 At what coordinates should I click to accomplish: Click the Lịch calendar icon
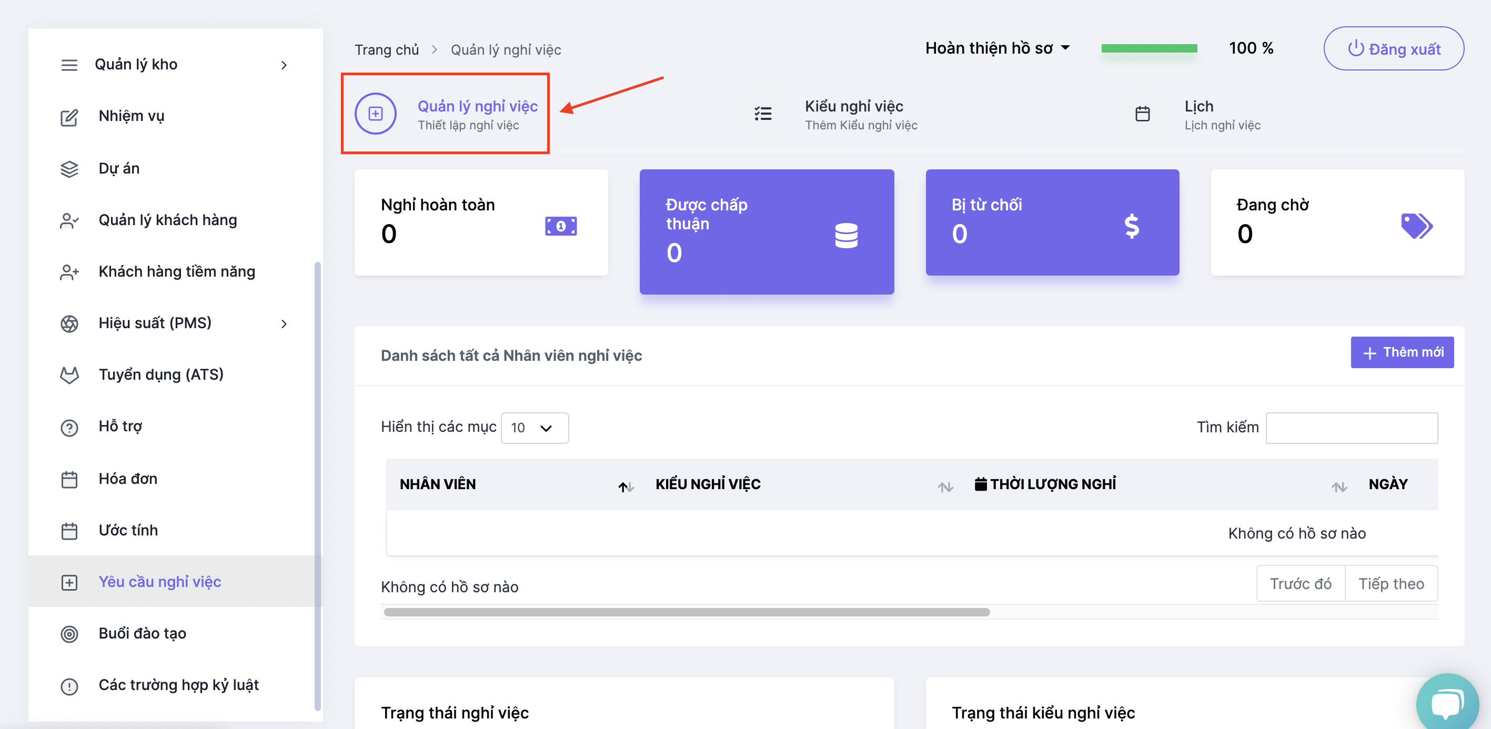click(1142, 114)
